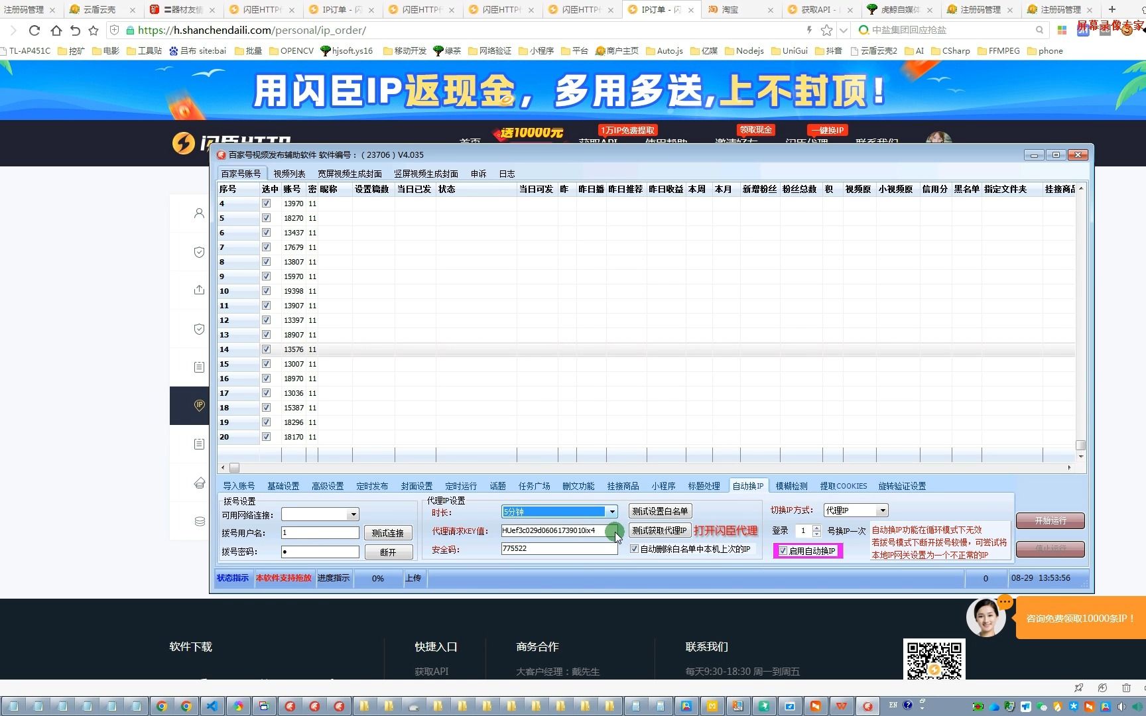This screenshot has width=1146, height=716.
Task: Switch to the 日志 tab
Action: (507, 174)
